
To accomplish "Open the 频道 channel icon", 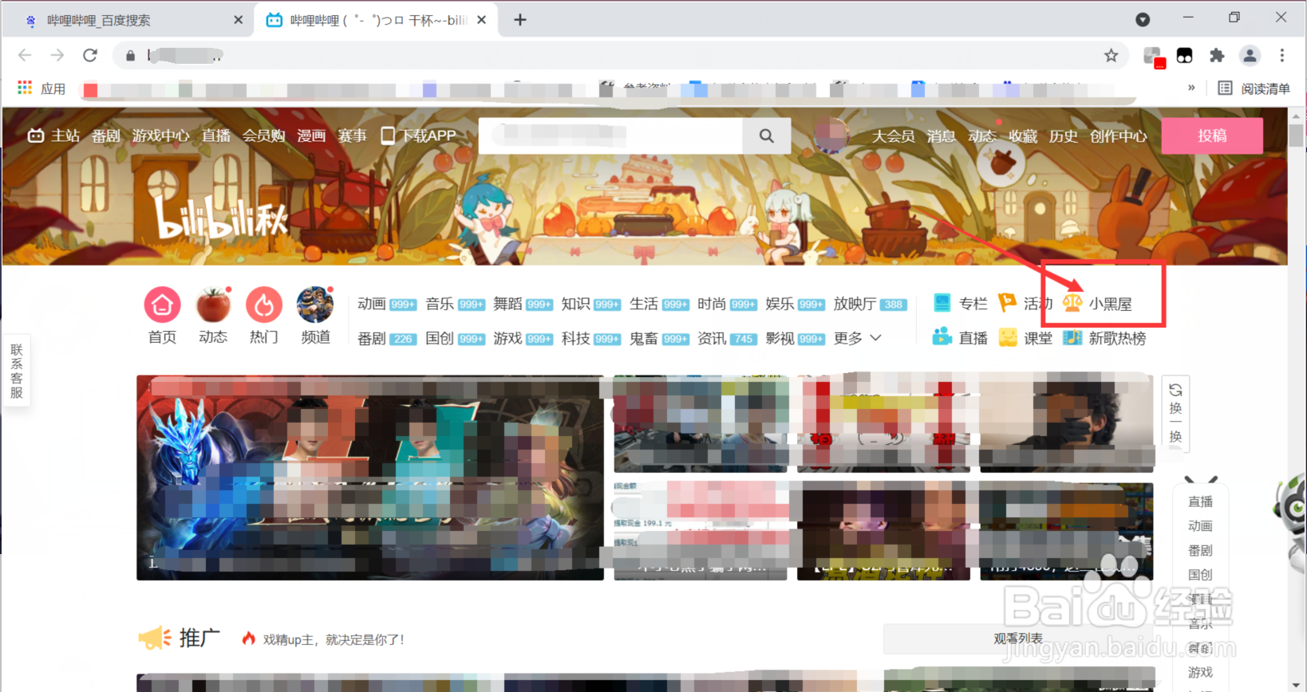I will click(315, 305).
